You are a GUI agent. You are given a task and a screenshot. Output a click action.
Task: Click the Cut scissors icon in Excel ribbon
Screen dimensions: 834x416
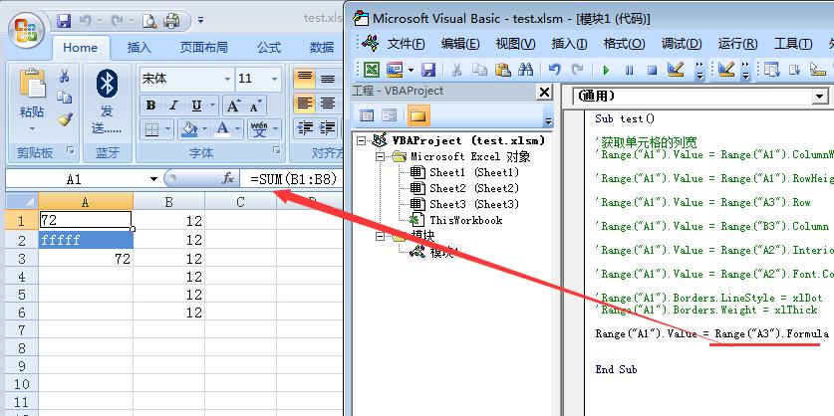65,76
